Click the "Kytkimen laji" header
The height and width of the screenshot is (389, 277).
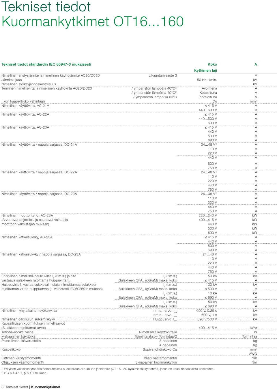coord(205,71)
